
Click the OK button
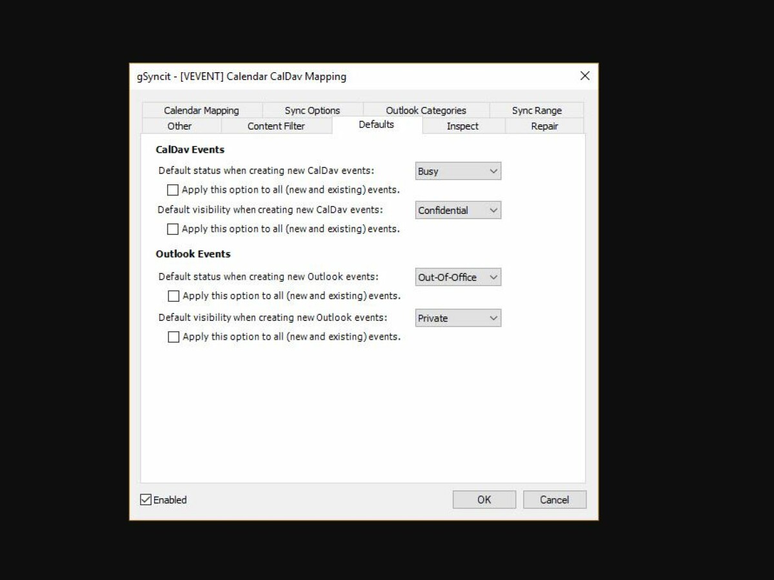(x=484, y=499)
